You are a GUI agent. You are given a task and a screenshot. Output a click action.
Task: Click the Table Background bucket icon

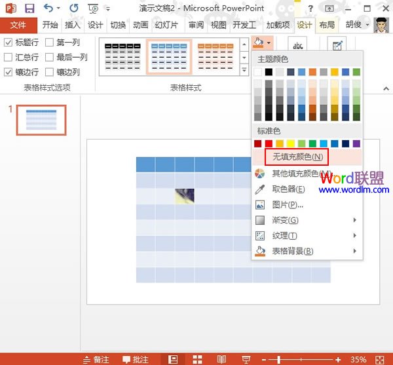pyautogui.click(x=260, y=251)
